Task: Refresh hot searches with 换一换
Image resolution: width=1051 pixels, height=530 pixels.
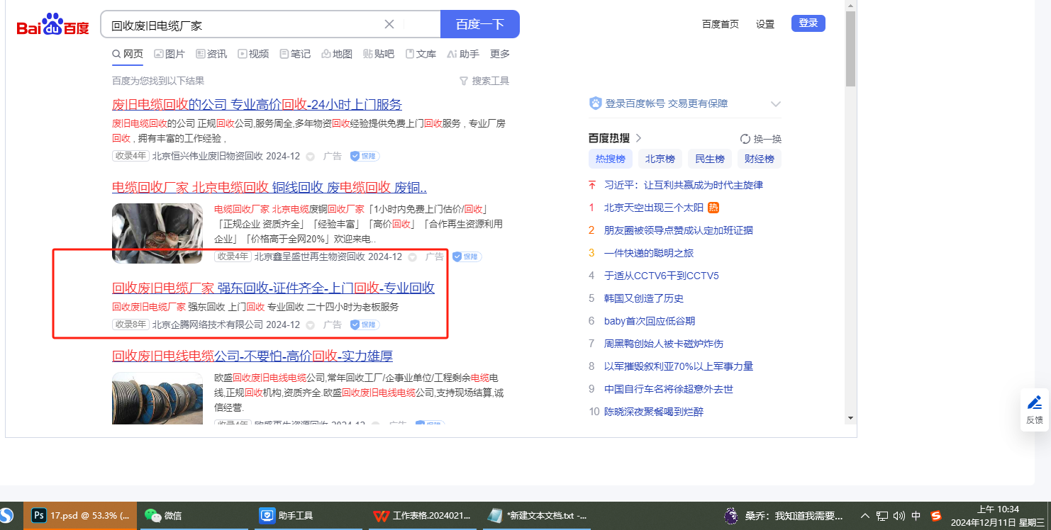Action: pos(760,139)
